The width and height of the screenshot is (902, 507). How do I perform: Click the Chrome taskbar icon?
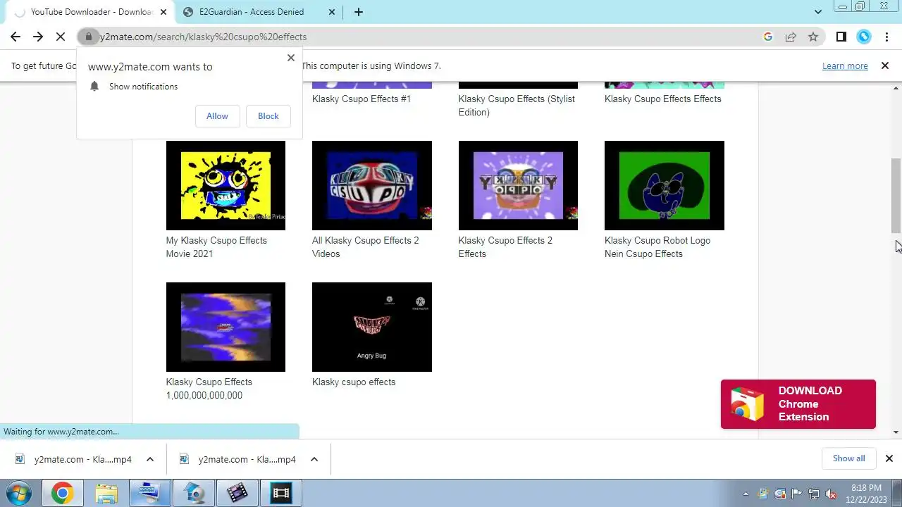(x=62, y=493)
